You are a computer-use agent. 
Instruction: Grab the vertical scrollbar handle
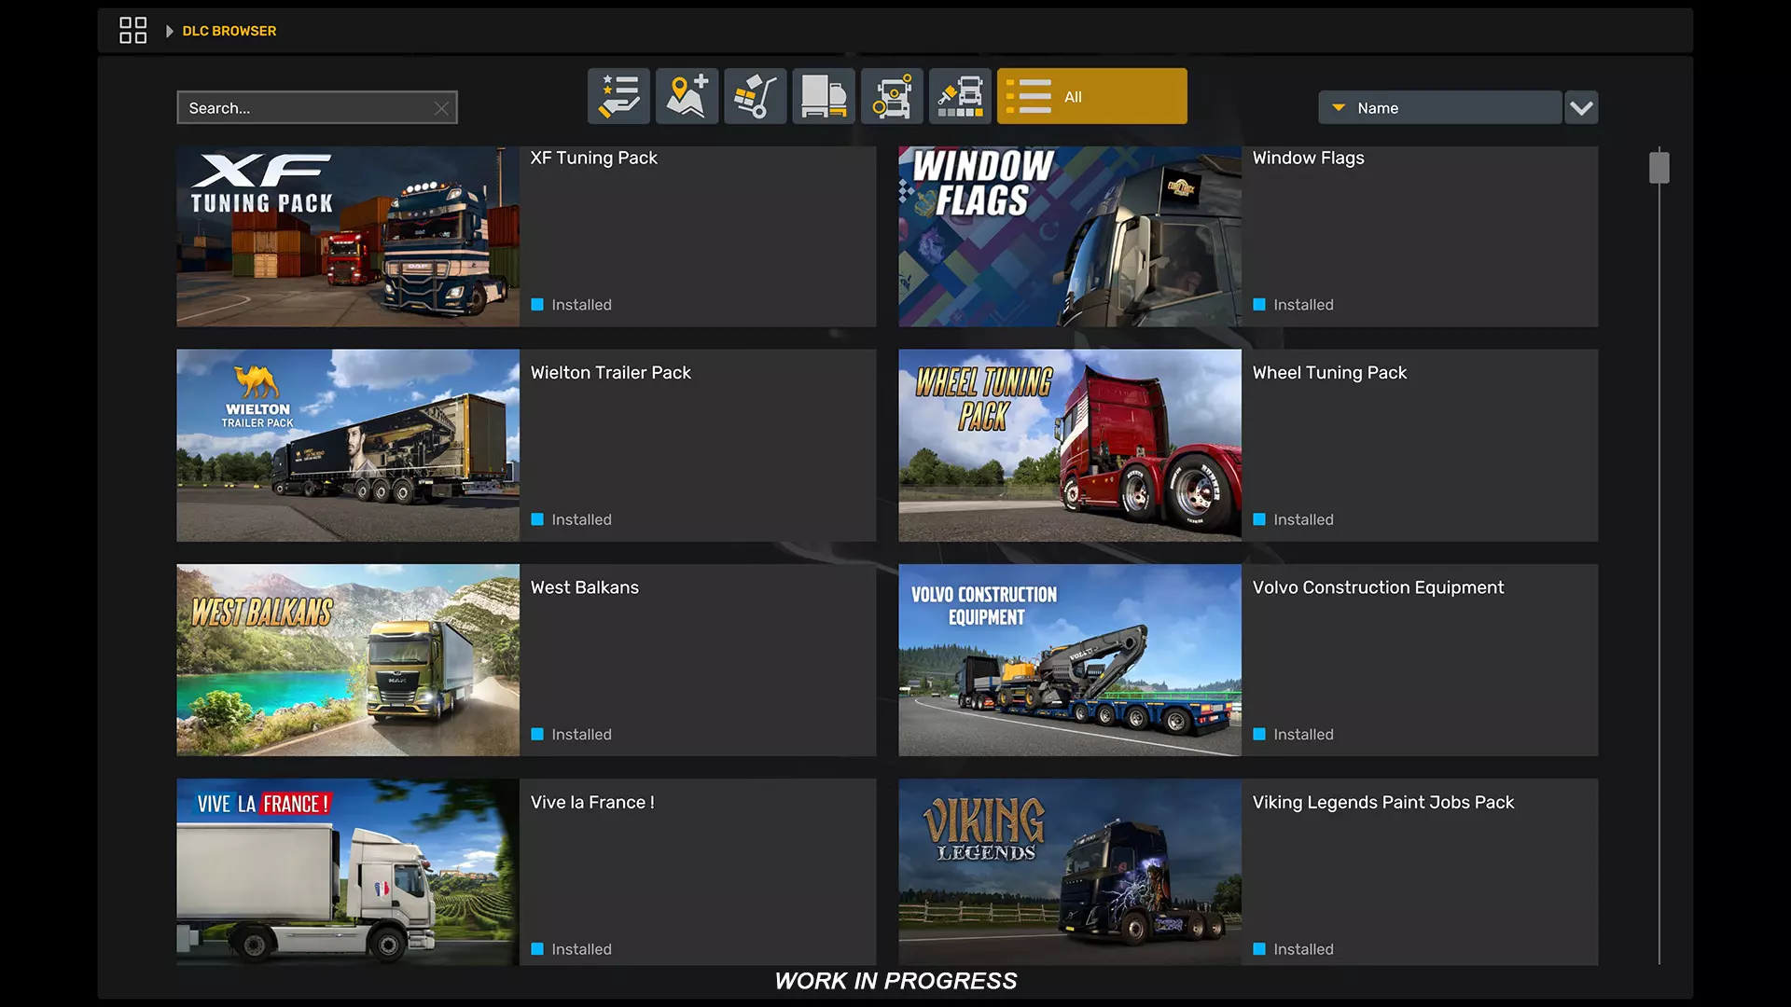click(x=1659, y=168)
